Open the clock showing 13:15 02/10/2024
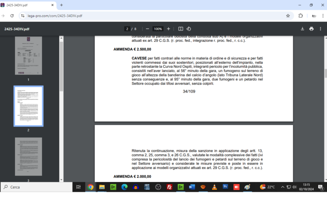 click(x=306, y=187)
